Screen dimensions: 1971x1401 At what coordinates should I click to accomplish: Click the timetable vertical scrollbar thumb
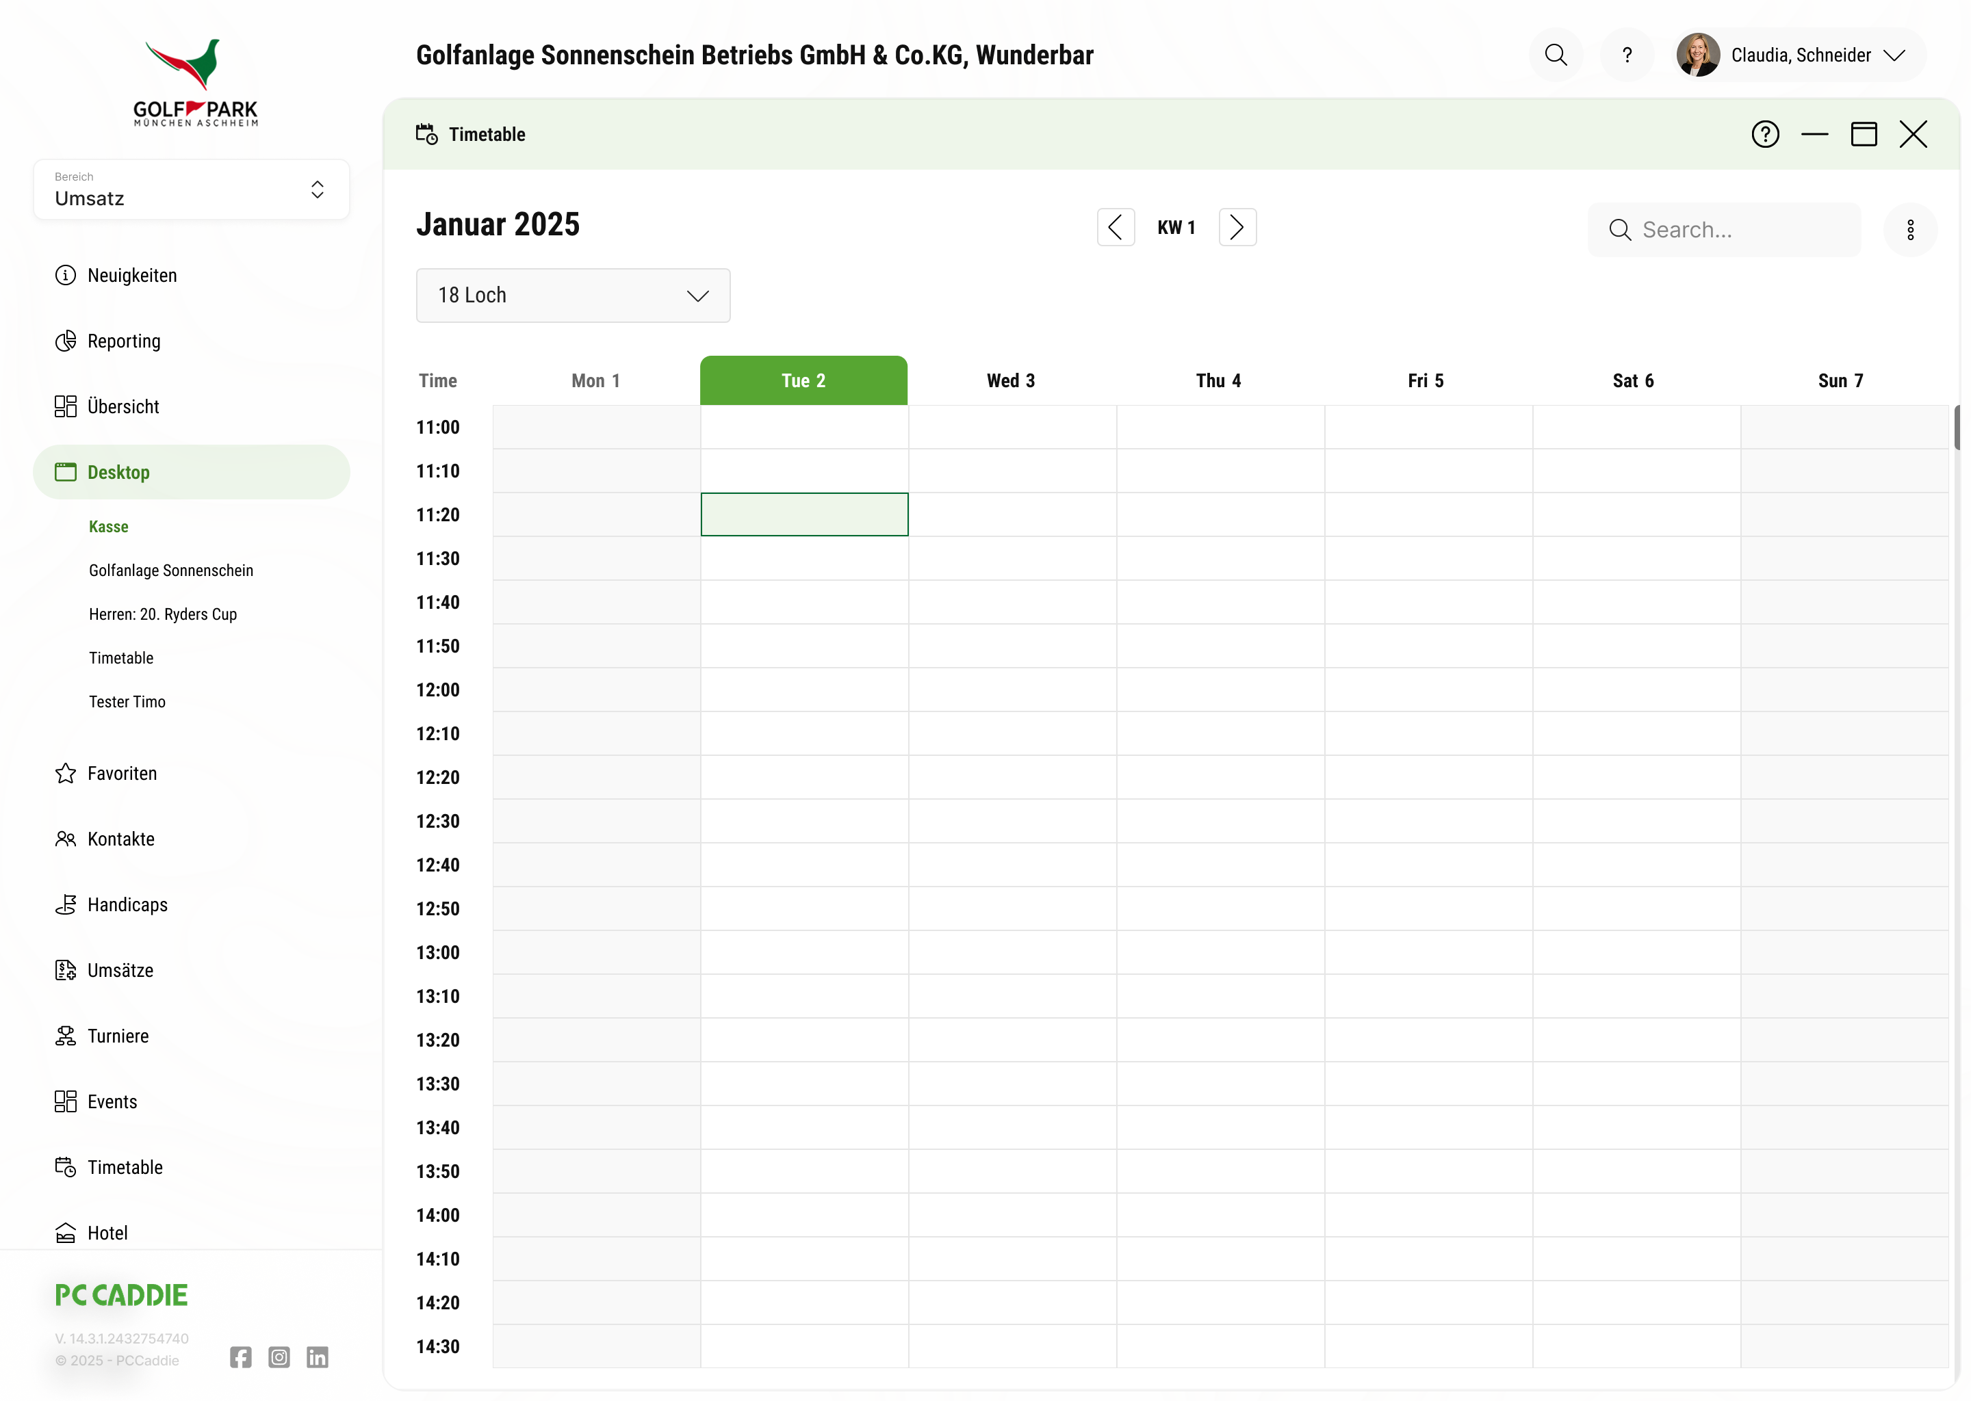[x=1957, y=427]
